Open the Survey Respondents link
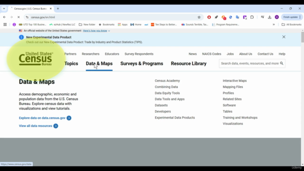 tap(139, 54)
